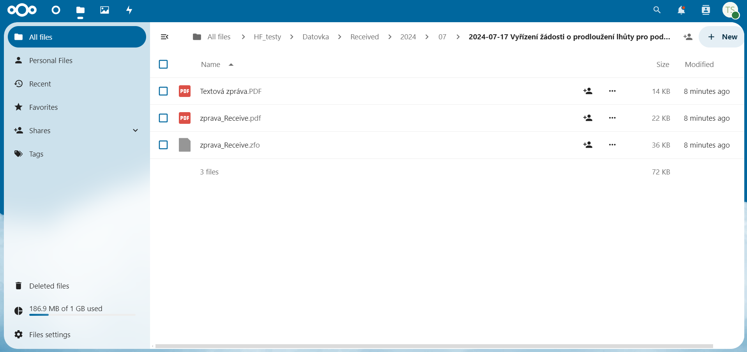Go to Recent files in sidebar

[40, 84]
